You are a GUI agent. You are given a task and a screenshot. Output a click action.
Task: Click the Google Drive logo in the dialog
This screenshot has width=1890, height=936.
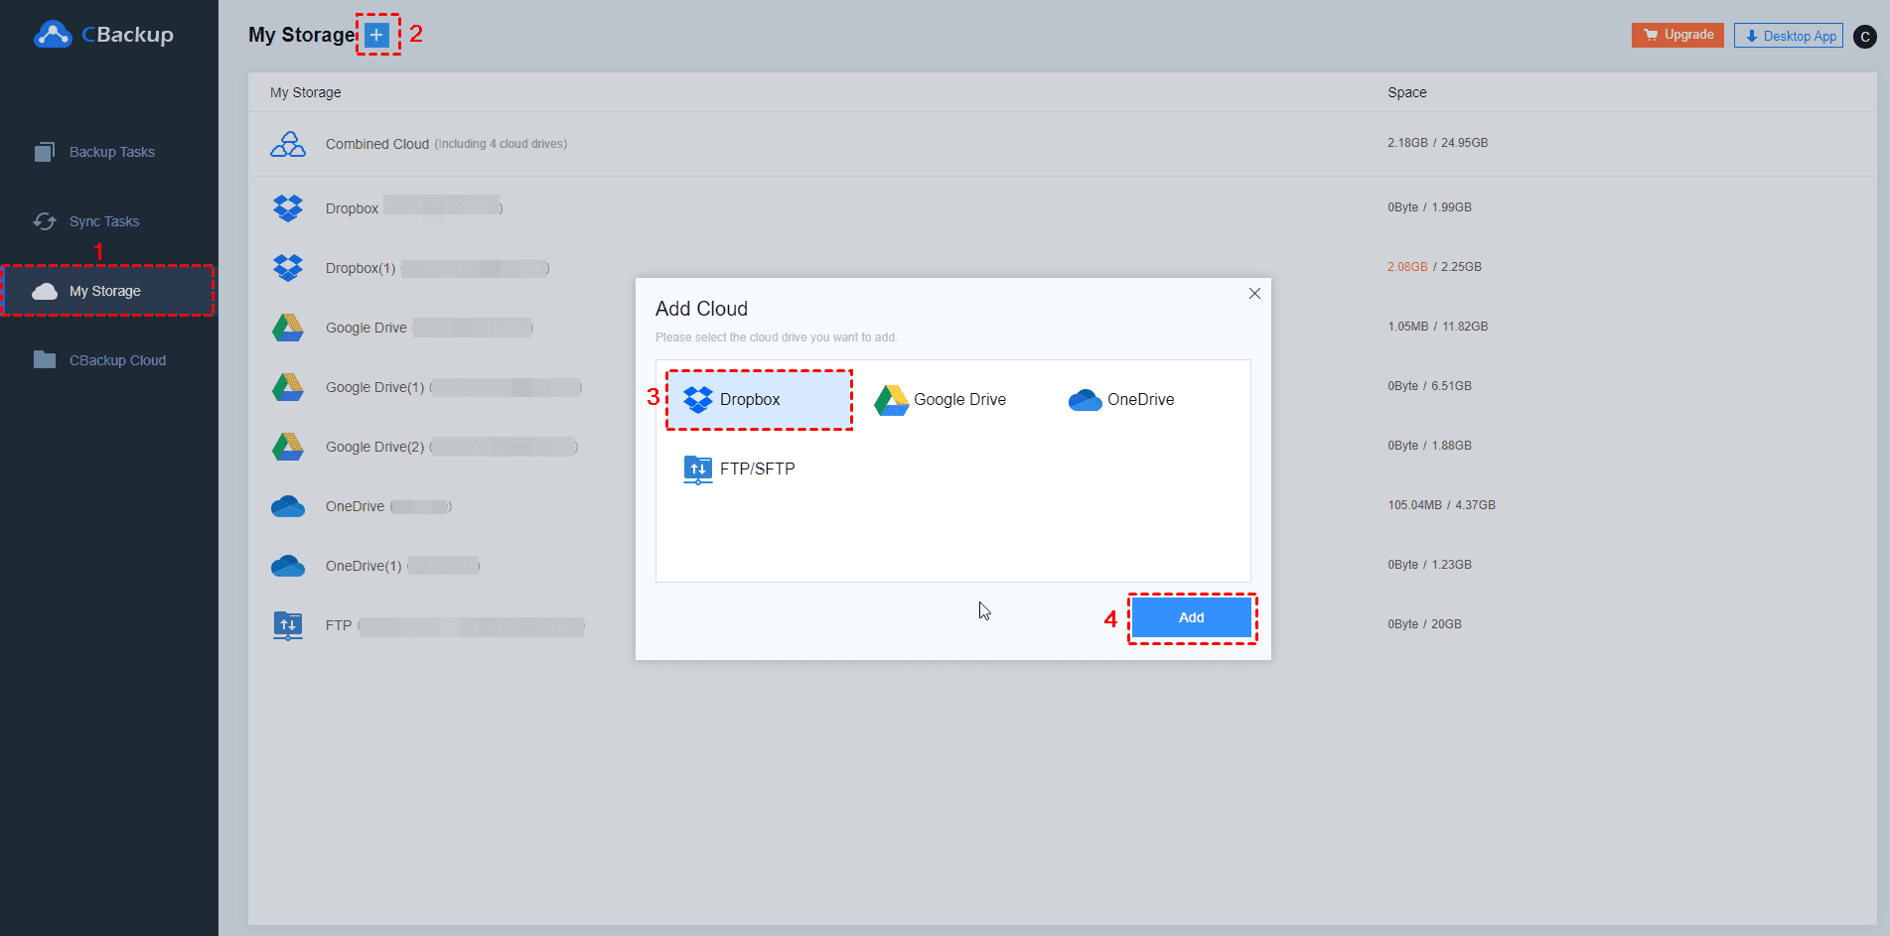coord(891,400)
